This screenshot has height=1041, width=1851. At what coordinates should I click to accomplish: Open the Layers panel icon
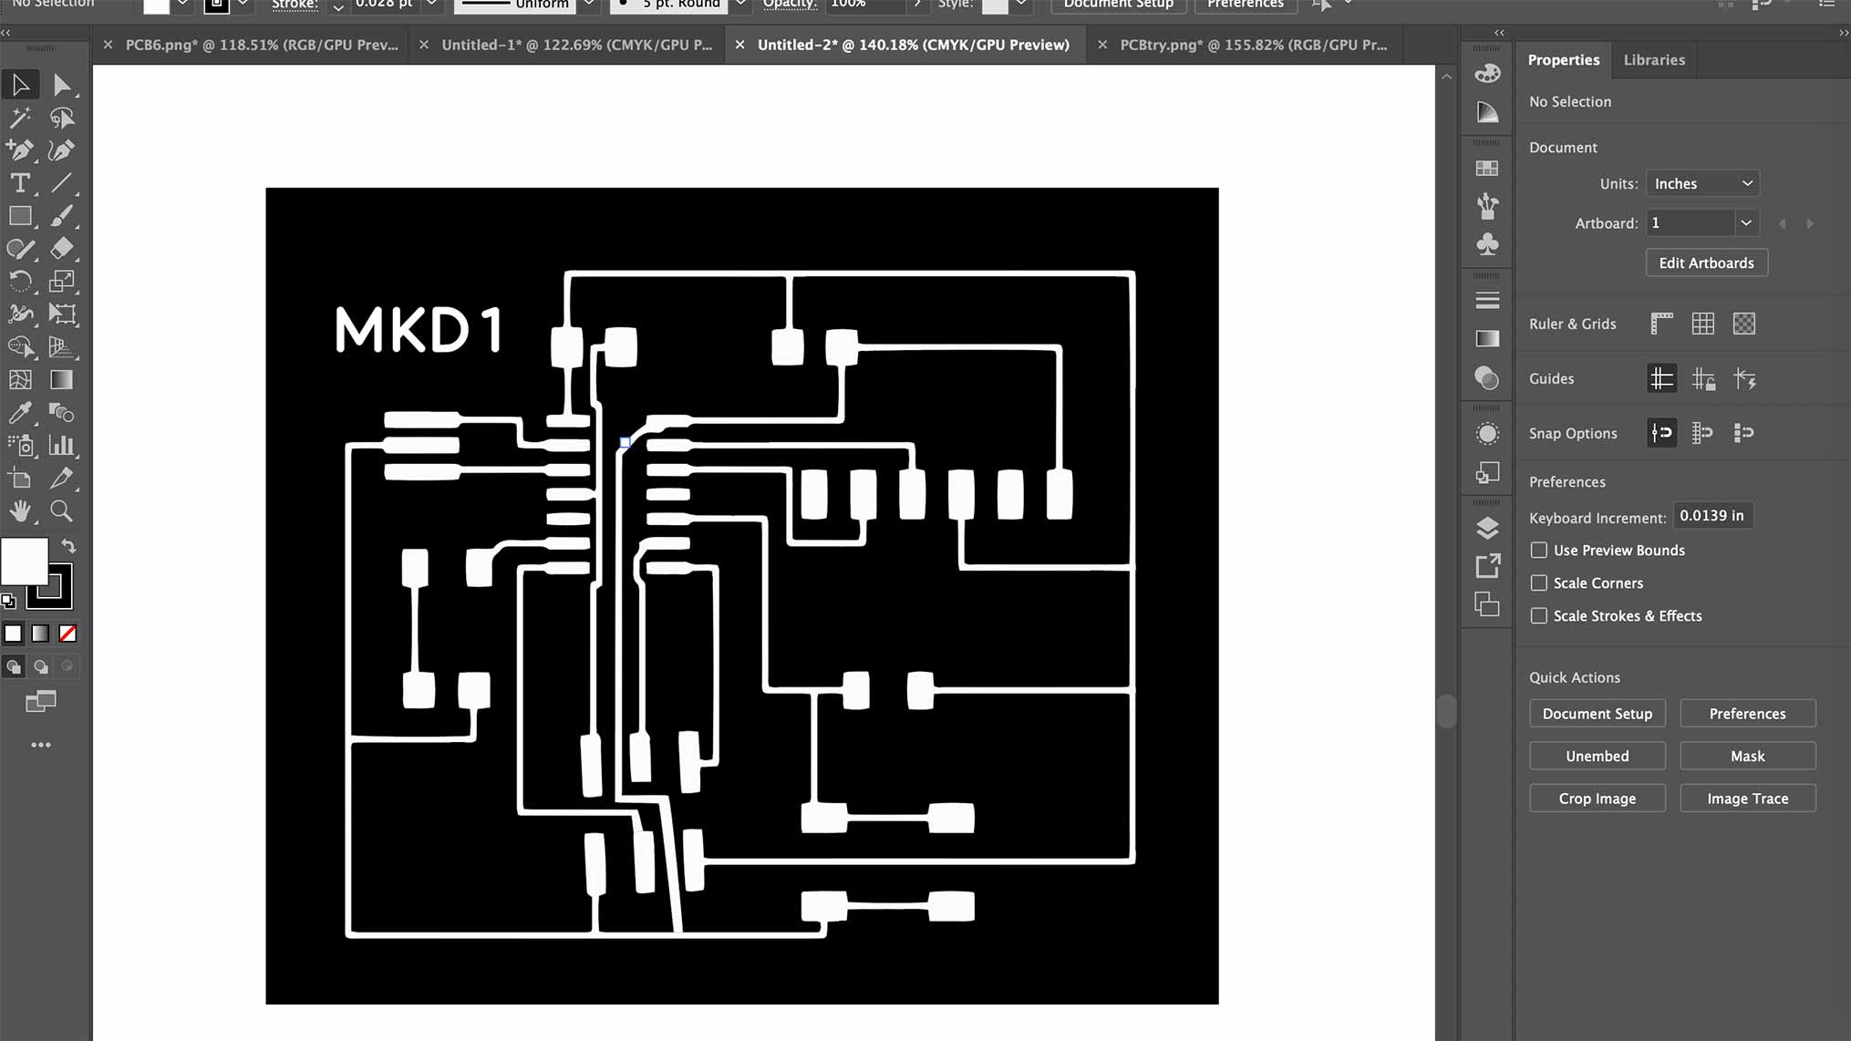(1487, 528)
